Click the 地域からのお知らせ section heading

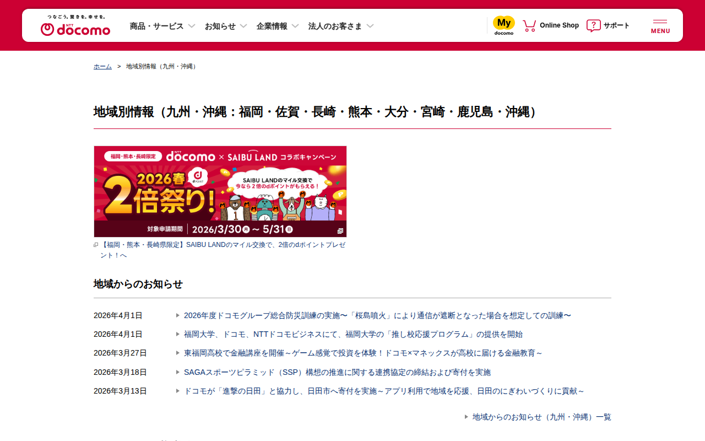138,284
